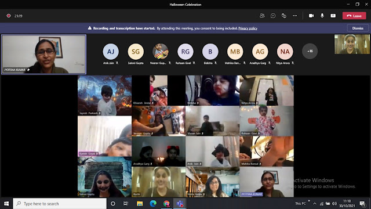Image resolution: width=371 pixels, height=209 pixels.
Task: Click the Share content tray icon
Action: (x=333, y=16)
